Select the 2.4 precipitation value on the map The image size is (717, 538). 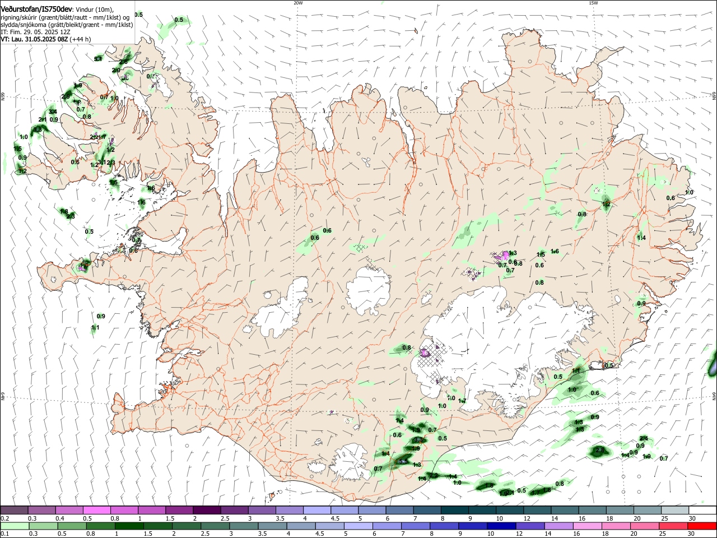click(644, 438)
